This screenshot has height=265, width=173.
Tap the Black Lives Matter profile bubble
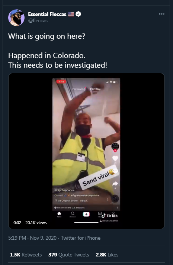115,146
